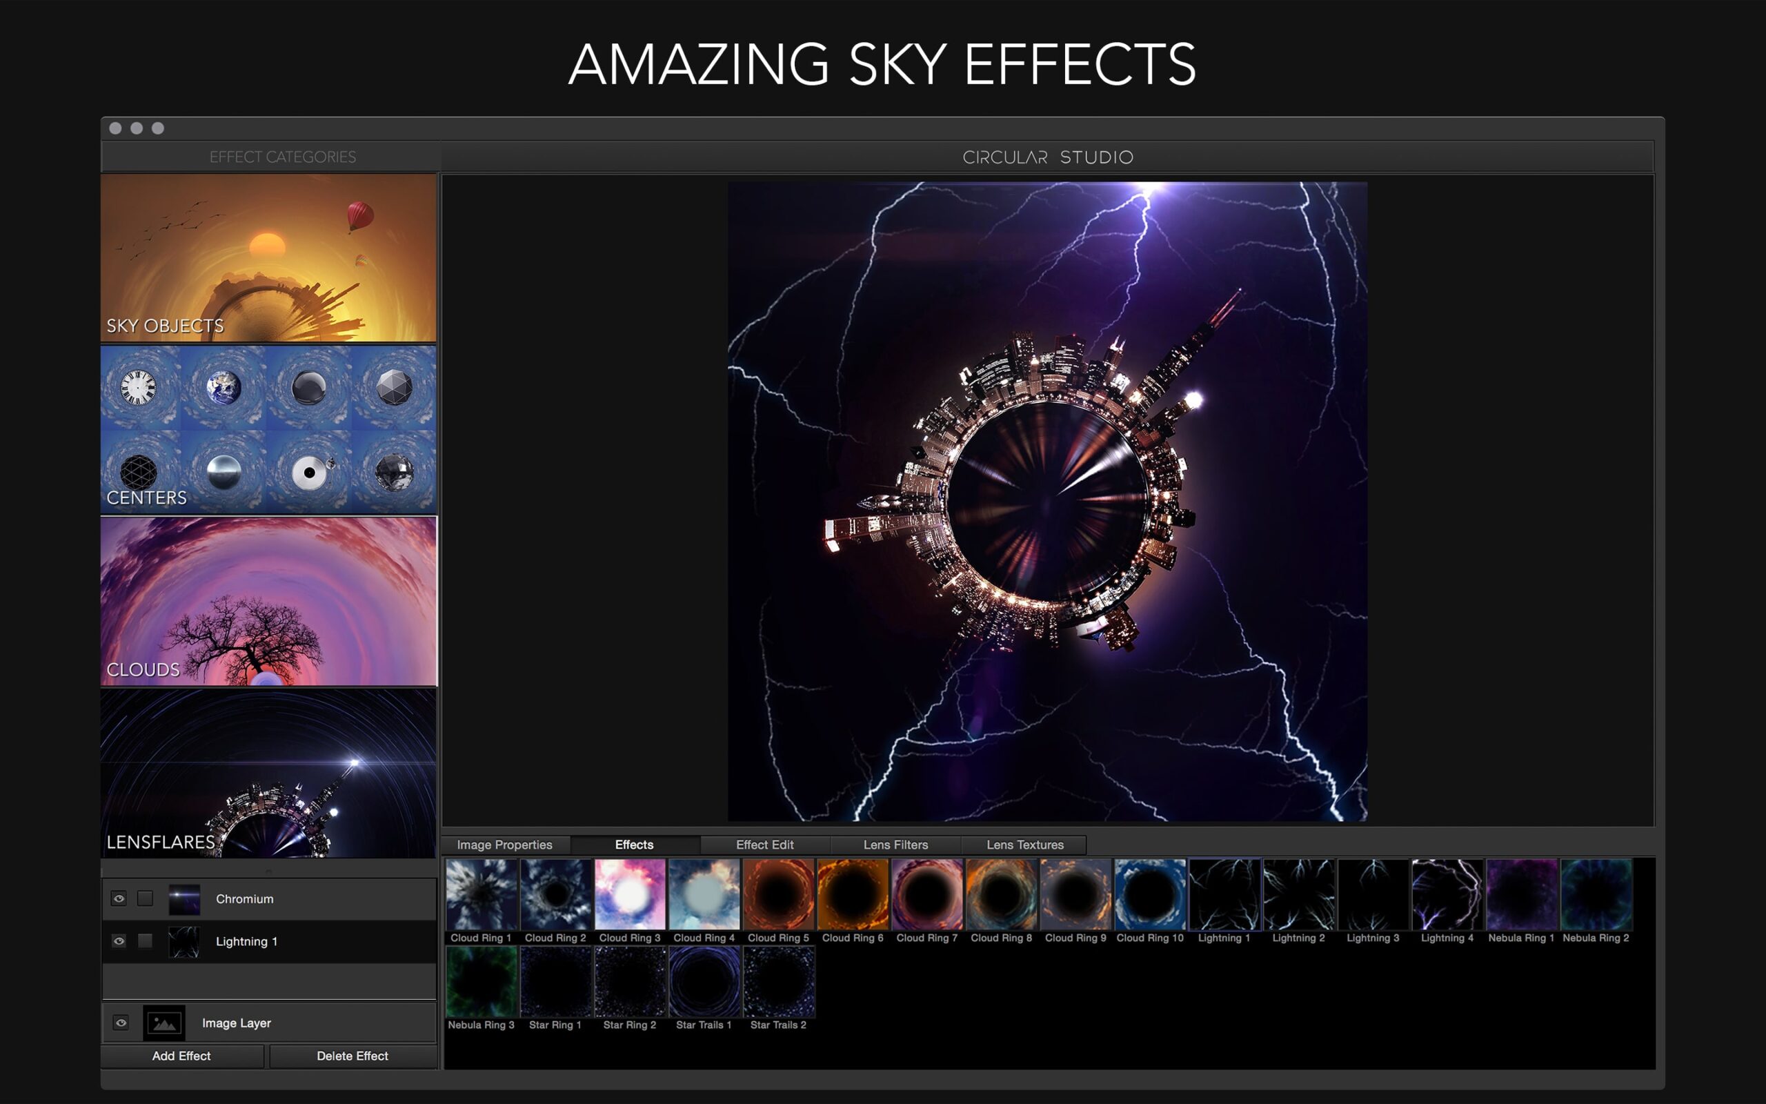Select the Cloud Ring 3 effect thumbnail
The height and width of the screenshot is (1104, 1766).
(630, 895)
